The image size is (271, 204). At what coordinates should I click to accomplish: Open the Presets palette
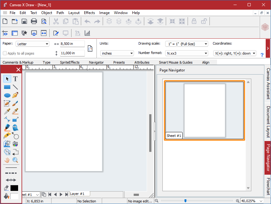119,62
